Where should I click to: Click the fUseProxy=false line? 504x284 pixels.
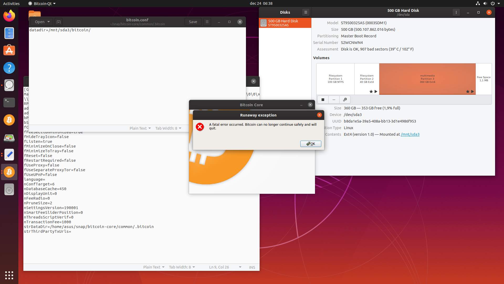coord(41,165)
